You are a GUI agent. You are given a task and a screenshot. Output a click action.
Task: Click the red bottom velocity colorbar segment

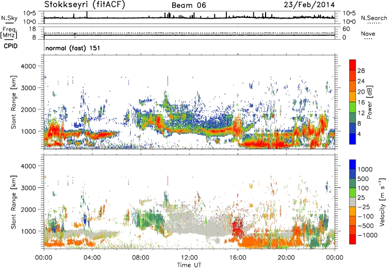click(x=353, y=239)
